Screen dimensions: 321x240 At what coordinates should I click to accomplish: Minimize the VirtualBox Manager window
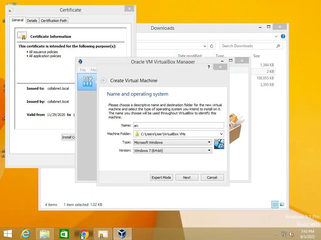222,61
